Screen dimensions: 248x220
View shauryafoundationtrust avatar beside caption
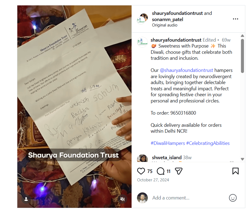pyautogui.click(x=142, y=42)
